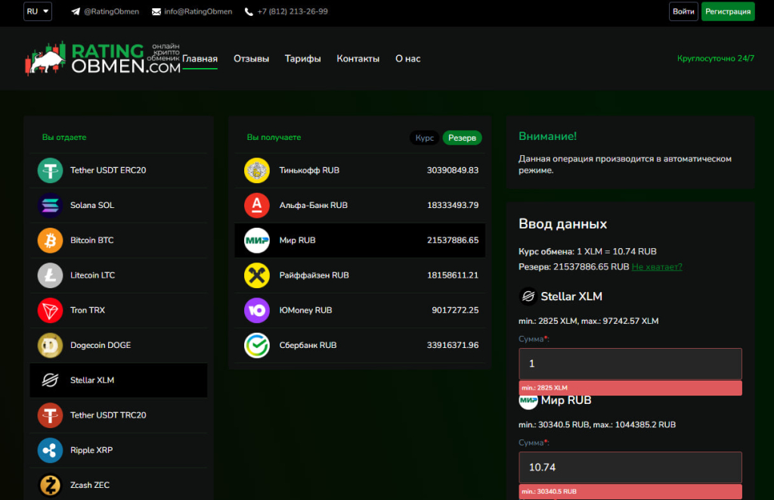Click the Райффайзен RUB bank icon
Image resolution: width=774 pixels, height=500 pixels.
pyautogui.click(x=257, y=275)
